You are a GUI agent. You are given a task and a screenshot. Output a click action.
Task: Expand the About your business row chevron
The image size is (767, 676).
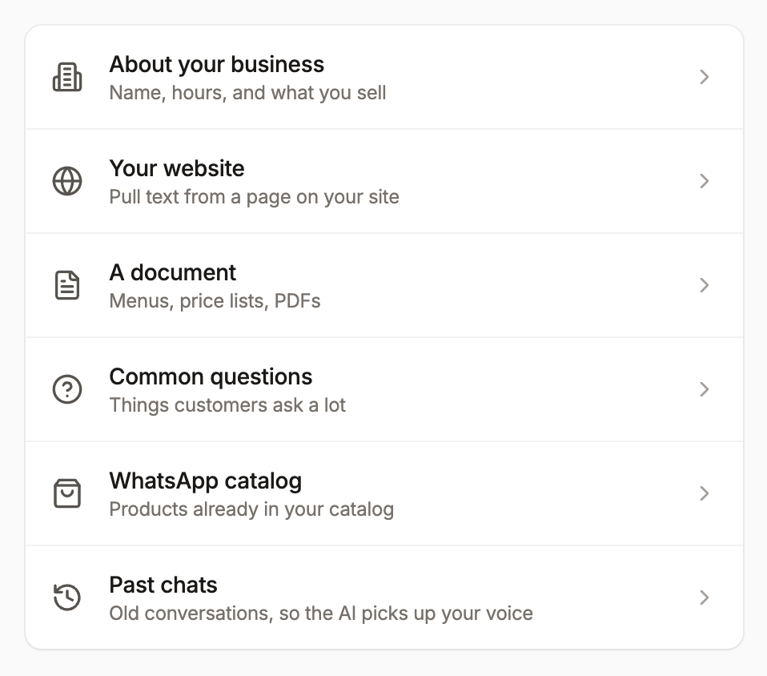click(x=705, y=77)
